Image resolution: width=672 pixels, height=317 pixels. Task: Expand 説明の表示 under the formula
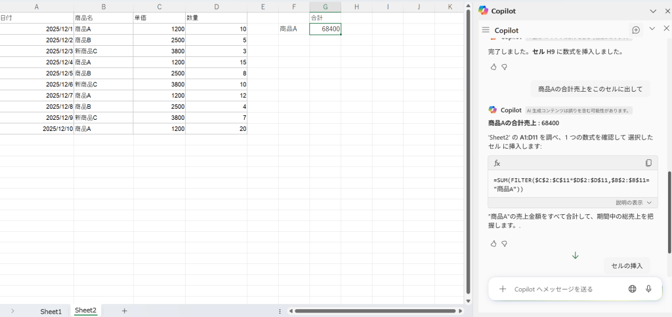click(634, 203)
